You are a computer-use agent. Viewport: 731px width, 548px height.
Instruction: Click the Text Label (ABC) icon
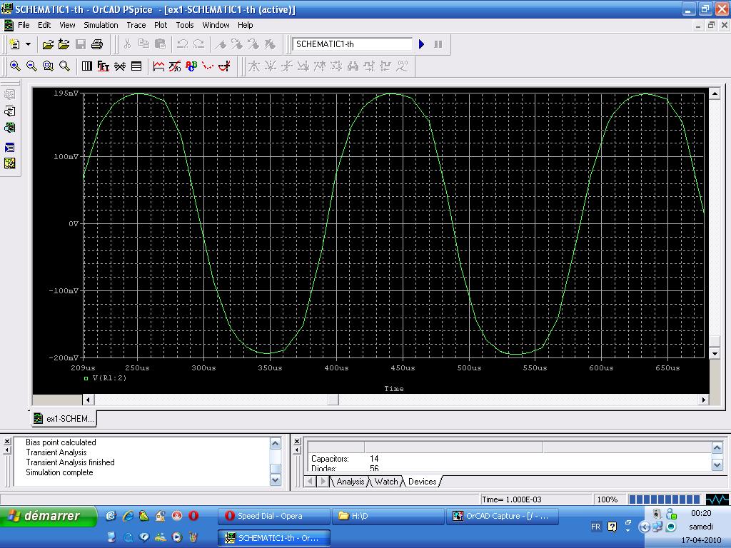tap(191, 66)
